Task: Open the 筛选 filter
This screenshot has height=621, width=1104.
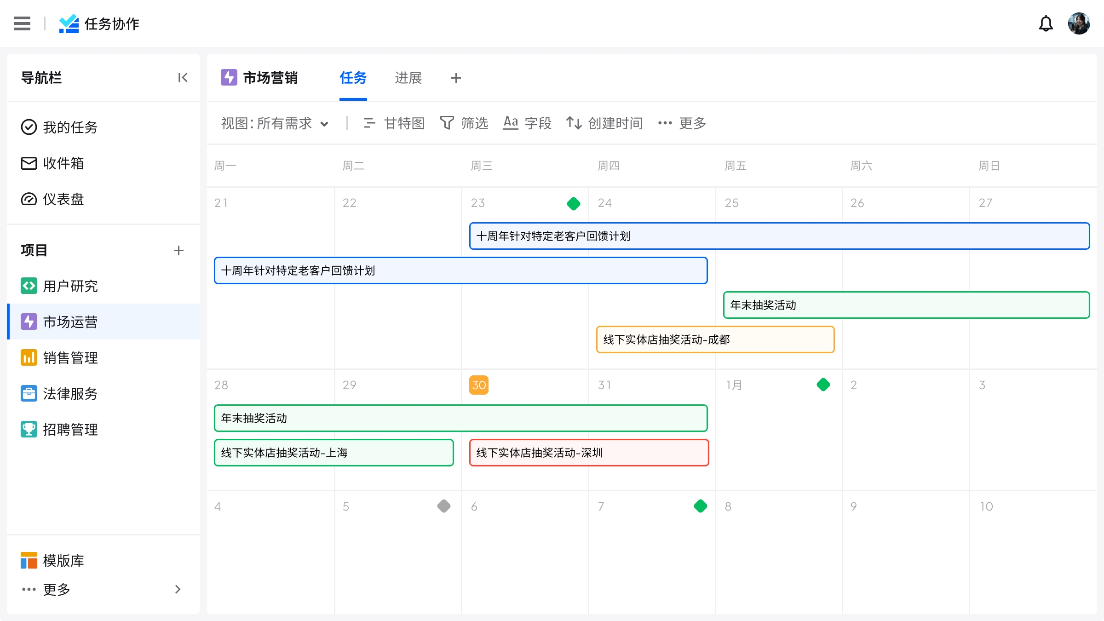Action: click(464, 123)
